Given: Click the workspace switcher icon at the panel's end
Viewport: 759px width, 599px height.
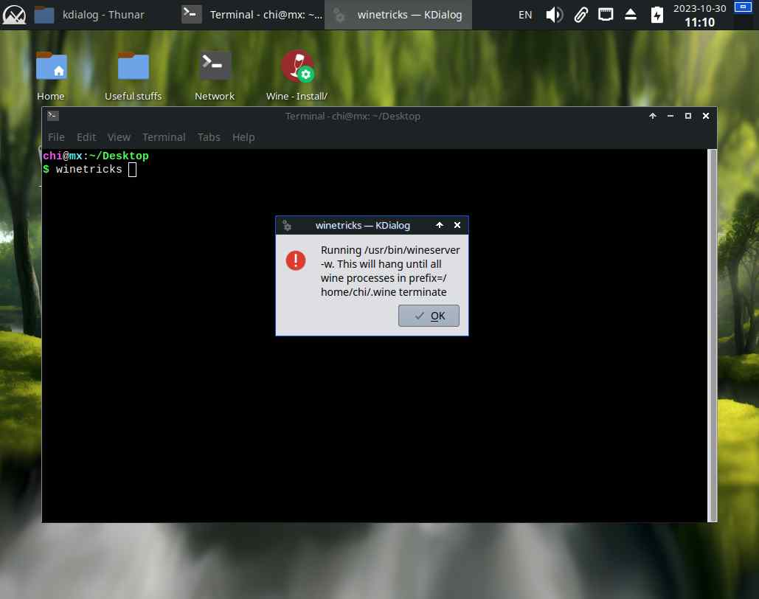Looking at the screenshot, I should 743,7.
